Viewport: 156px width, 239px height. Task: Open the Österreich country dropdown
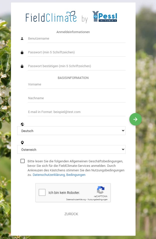coord(71,149)
